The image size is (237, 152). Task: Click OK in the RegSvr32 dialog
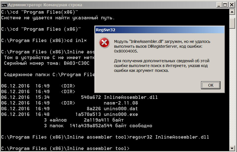click(211, 85)
